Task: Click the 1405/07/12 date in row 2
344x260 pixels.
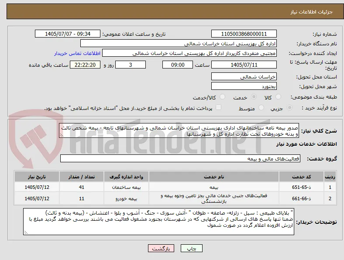Action: click(x=37, y=198)
